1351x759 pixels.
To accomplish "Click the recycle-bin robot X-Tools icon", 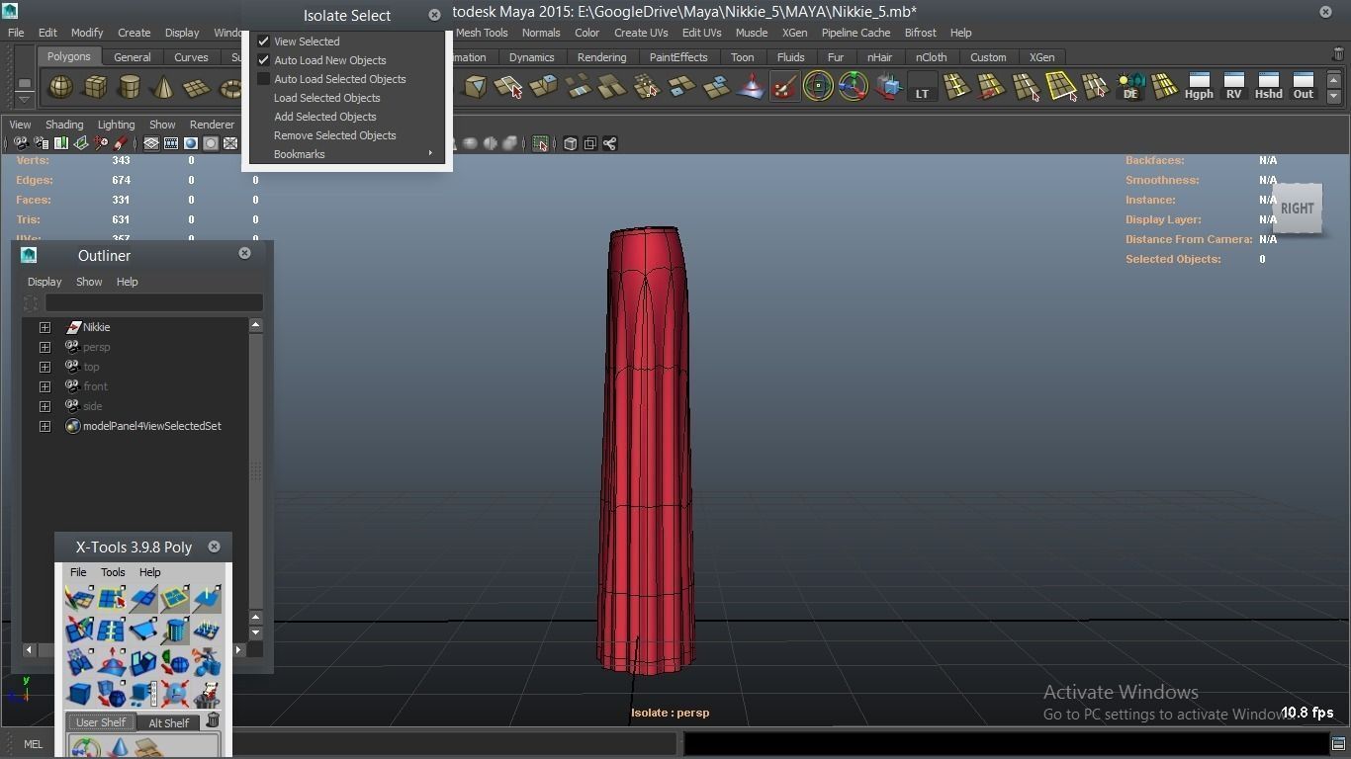I will point(207,694).
